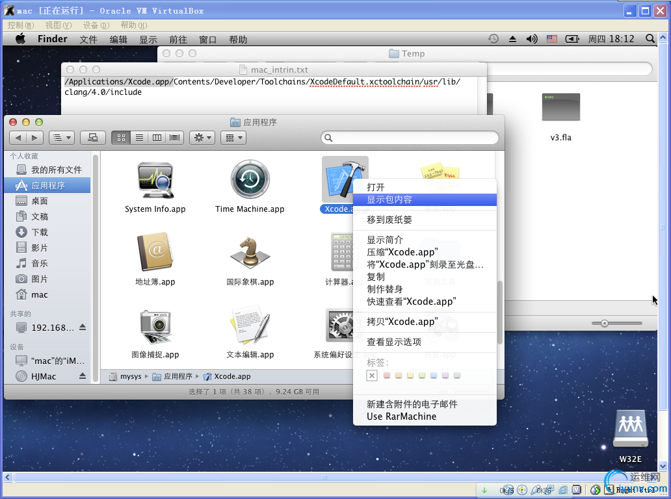This screenshot has height=499, width=671.
Task: Click the computers toolbar button in Finder
Action: point(92,138)
